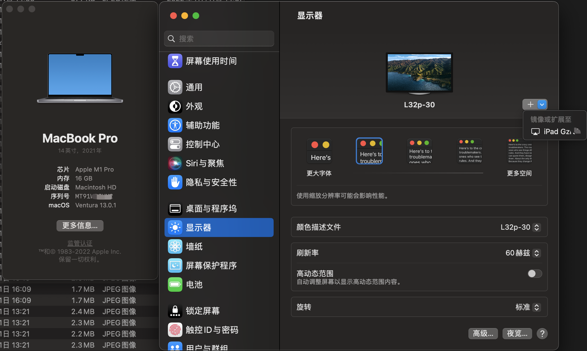Choose the 更多空间 resolution thumbnail
The image size is (587, 351).
520,151
